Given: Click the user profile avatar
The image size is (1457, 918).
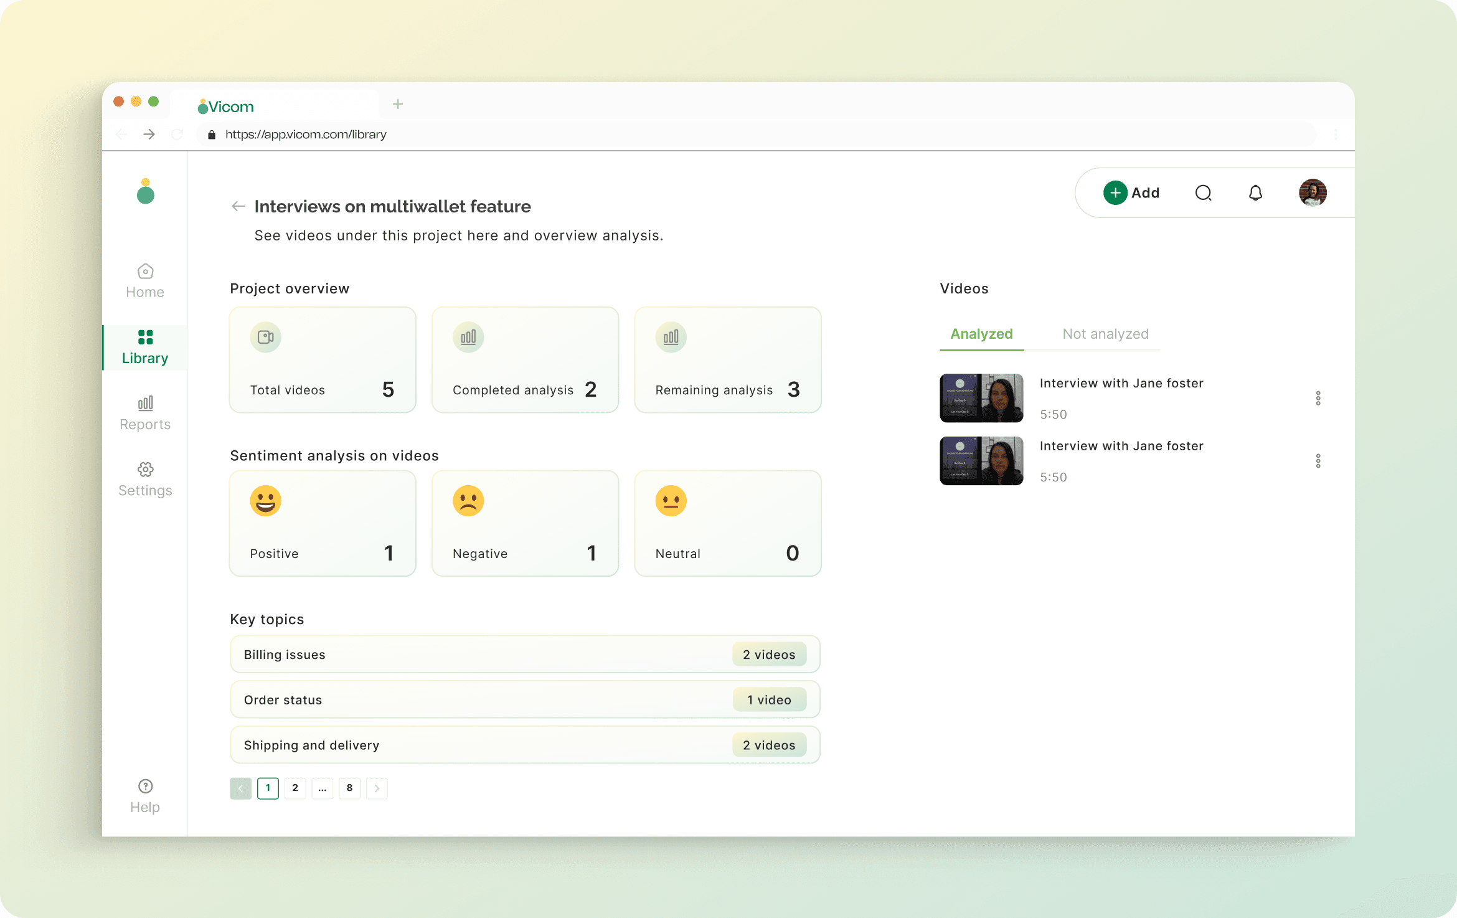Looking at the screenshot, I should 1313,193.
